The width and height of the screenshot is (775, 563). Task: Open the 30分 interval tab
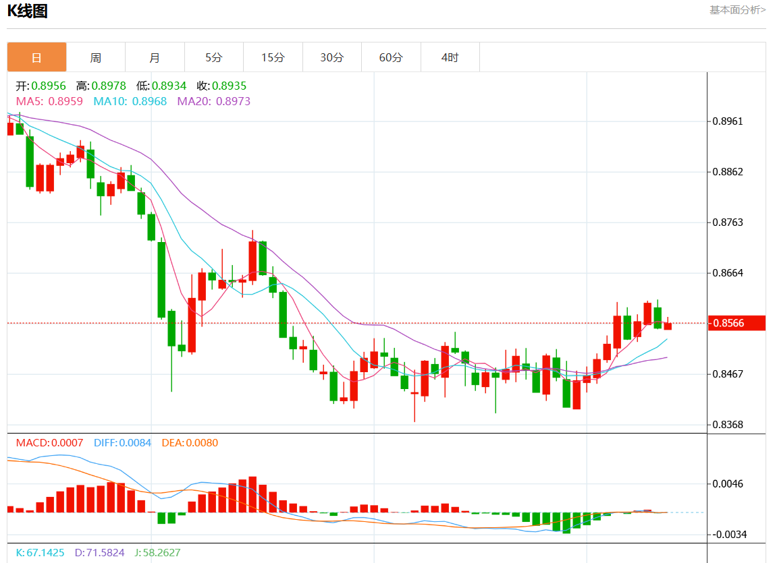click(x=332, y=57)
